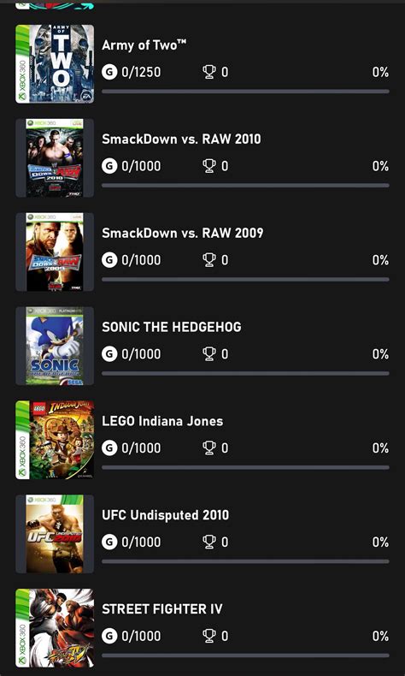Open the Army of Two cover art
This screenshot has width=405, height=676.
point(55,64)
